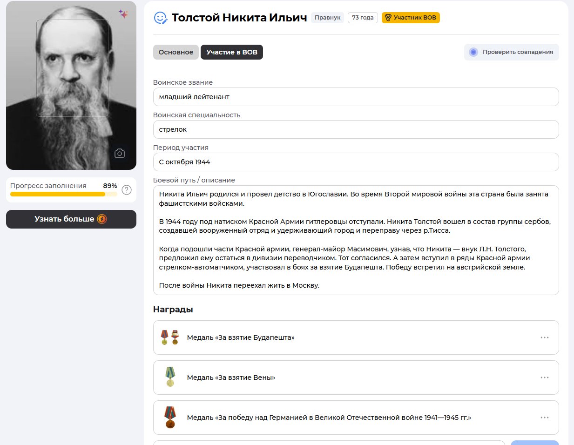Click the Правнук relation tag
The height and width of the screenshot is (445, 574).
point(327,18)
